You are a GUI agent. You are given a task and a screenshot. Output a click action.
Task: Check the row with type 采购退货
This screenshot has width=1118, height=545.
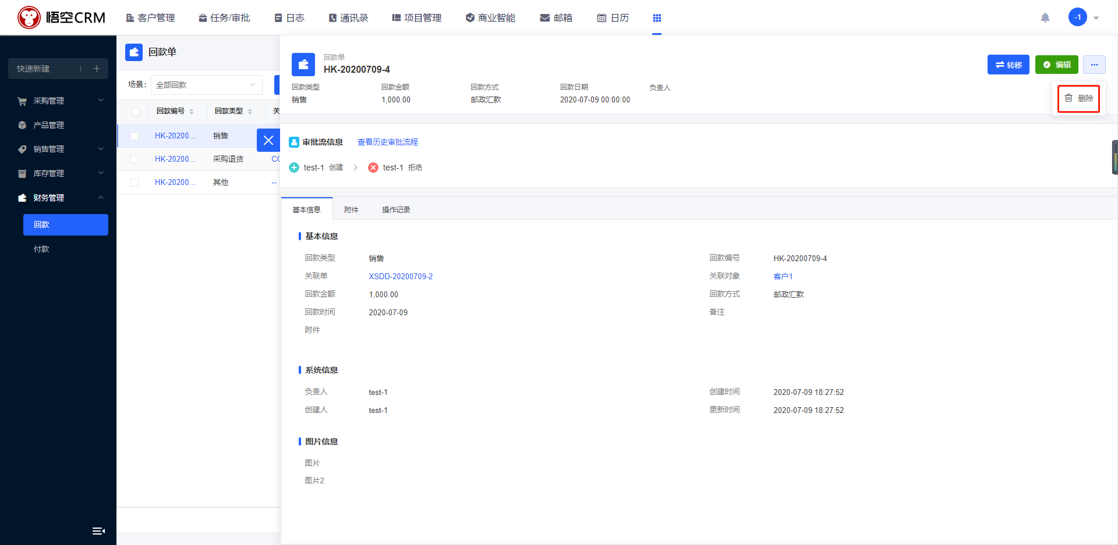(135, 159)
